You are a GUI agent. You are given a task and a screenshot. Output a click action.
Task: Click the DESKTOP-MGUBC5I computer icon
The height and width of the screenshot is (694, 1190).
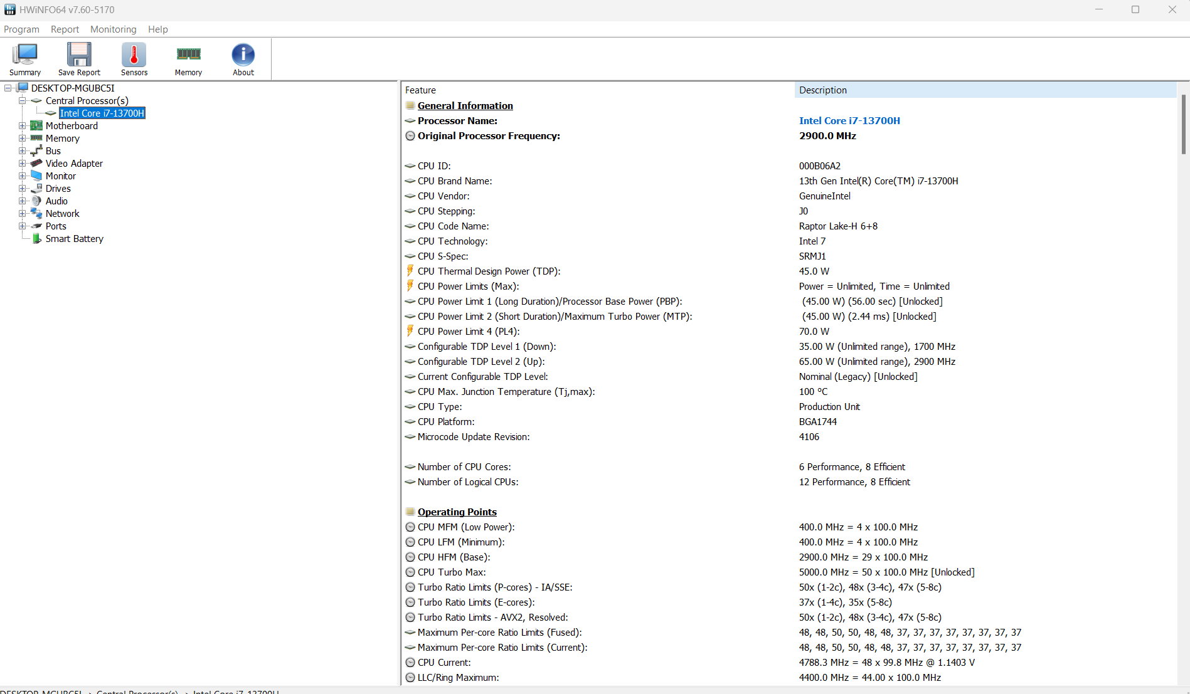(x=23, y=88)
